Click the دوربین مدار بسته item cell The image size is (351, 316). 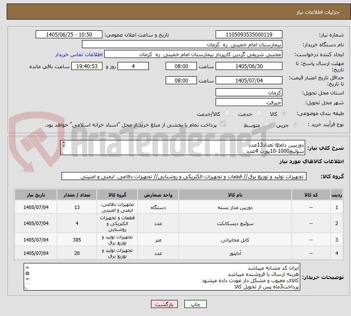click(x=235, y=207)
